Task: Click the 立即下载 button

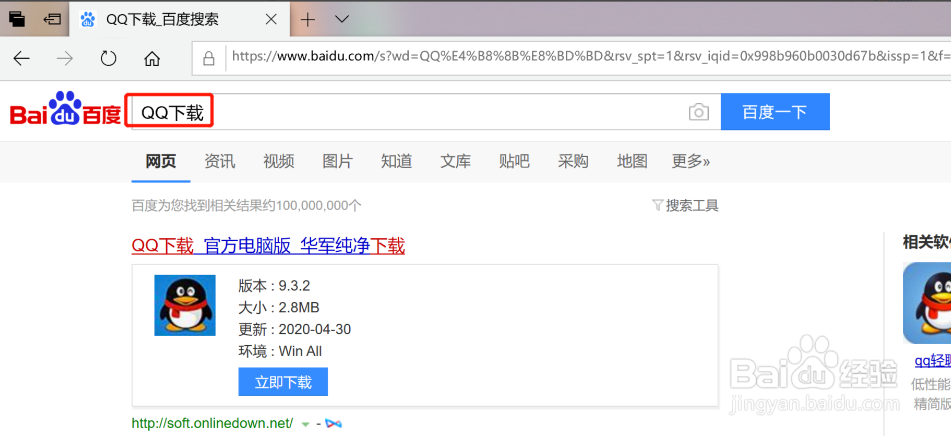Action: click(x=283, y=382)
